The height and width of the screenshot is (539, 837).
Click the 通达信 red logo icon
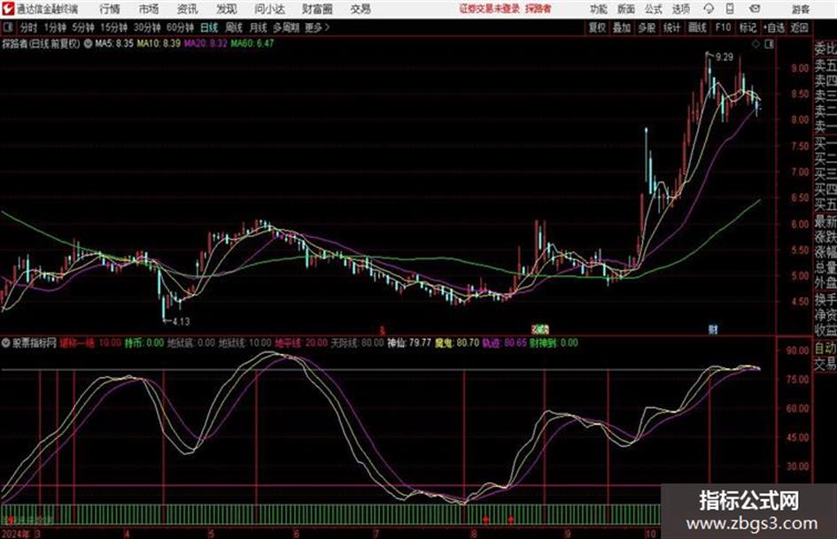pos(7,9)
